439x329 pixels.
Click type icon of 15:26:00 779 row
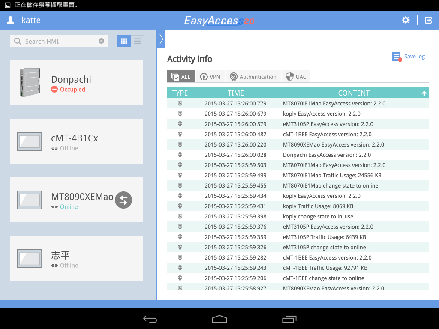(180, 103)
